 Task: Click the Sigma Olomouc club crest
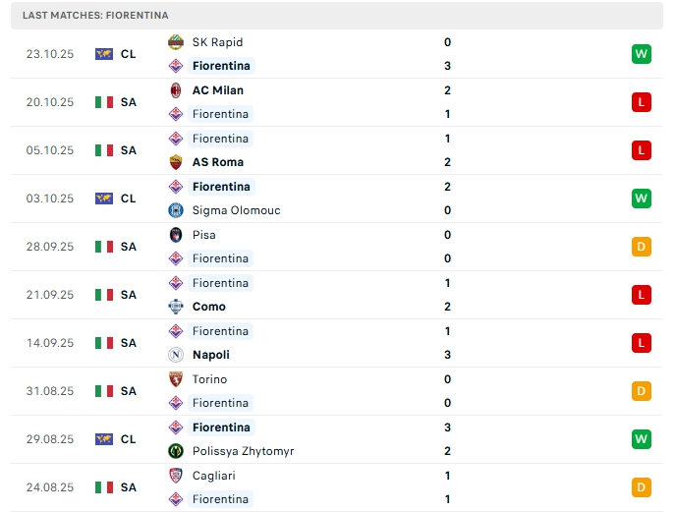(176, 210)
